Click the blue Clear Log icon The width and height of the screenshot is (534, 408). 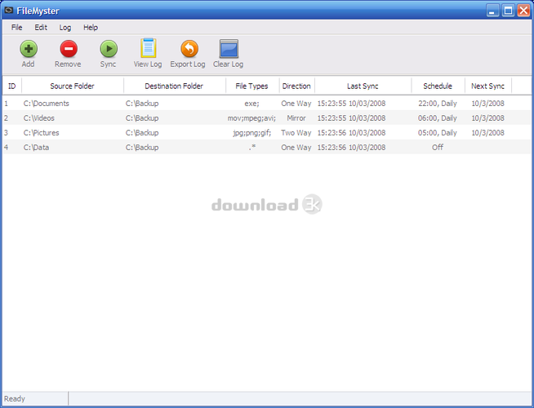click(x=229, y=49)
